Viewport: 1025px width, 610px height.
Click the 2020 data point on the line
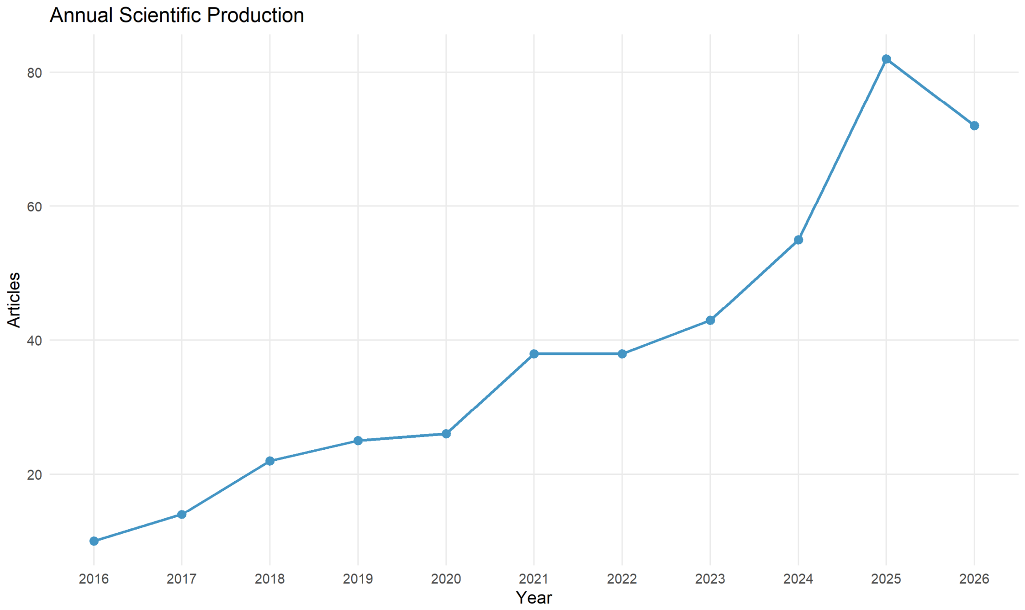[x=446, y=434]
